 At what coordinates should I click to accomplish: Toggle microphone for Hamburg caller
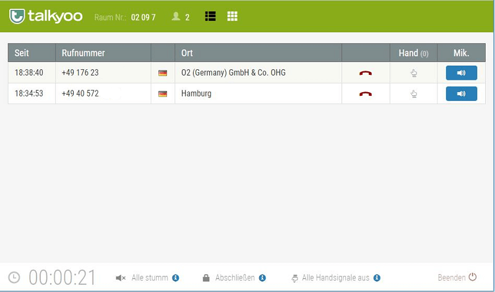461,94
